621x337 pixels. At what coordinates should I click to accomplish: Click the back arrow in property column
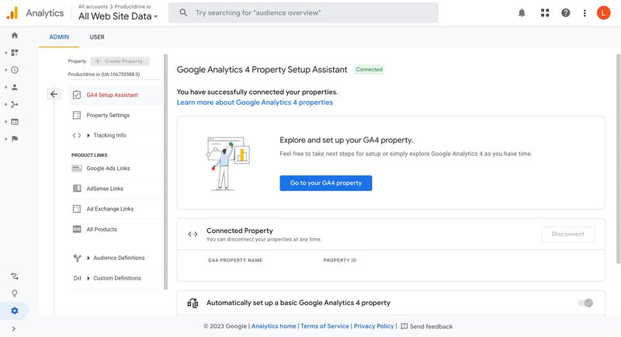tap(54, 94)
